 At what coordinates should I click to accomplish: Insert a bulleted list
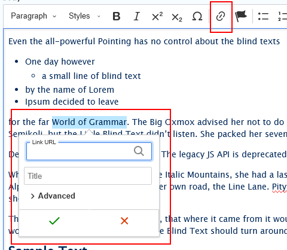[x=263, y=16]
